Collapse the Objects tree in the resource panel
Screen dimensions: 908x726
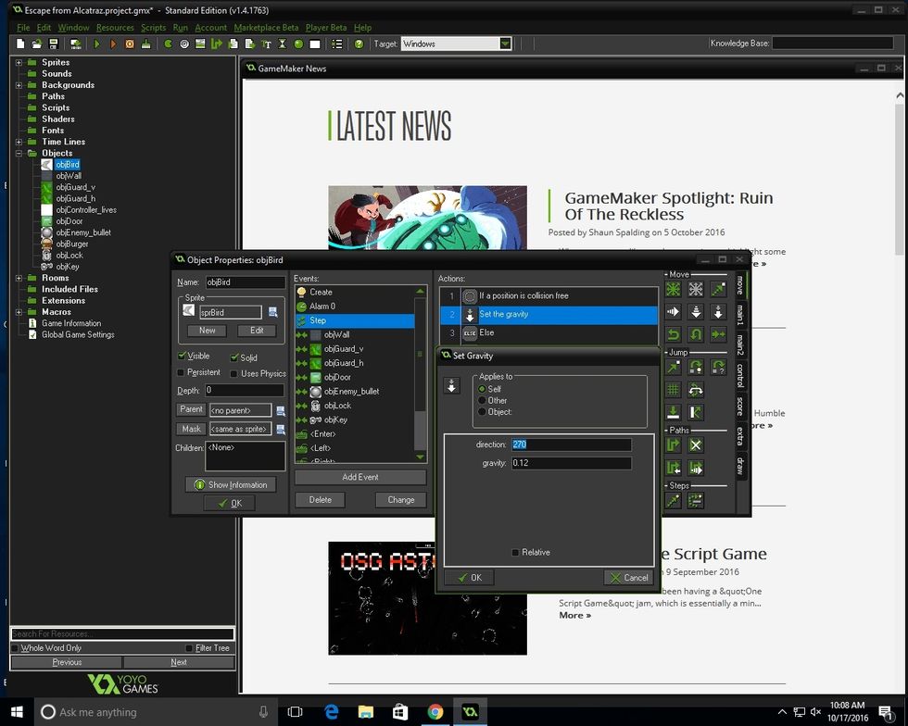pyautogui.click(x=20, y=153)
